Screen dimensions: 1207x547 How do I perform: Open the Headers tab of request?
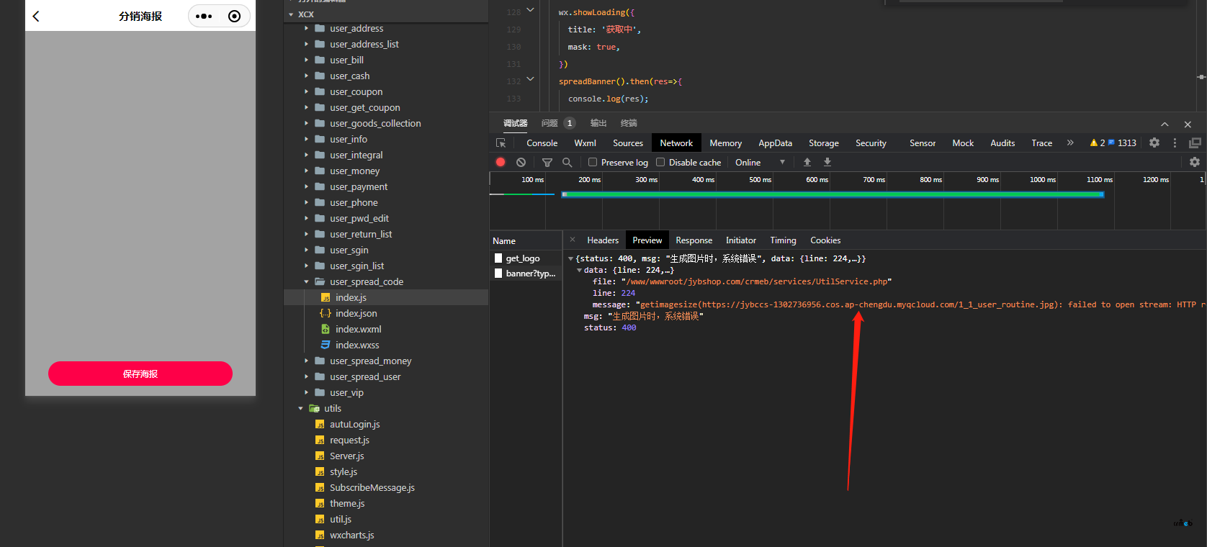[603, 240]
